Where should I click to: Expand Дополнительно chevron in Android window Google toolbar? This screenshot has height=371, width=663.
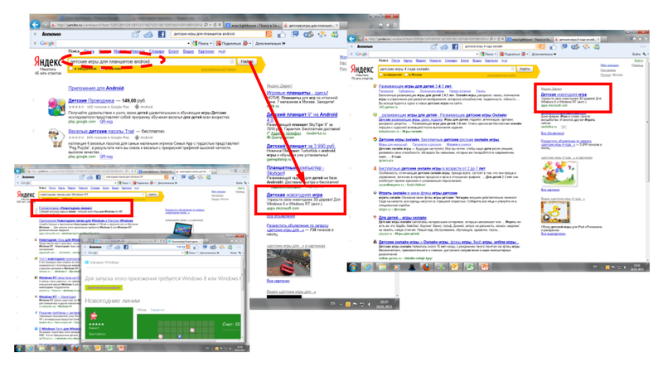(x=283, y=43)
